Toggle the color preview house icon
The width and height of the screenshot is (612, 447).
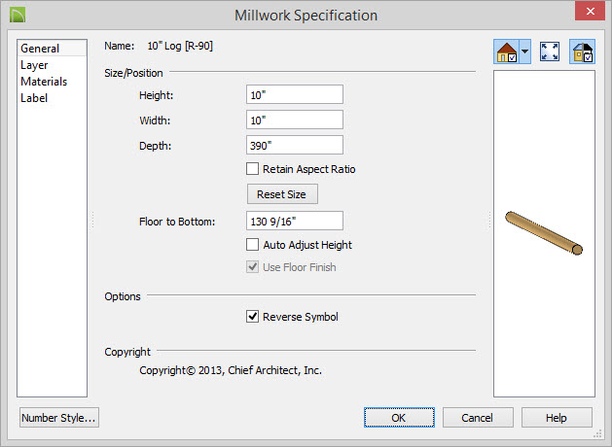coord(583,52)
